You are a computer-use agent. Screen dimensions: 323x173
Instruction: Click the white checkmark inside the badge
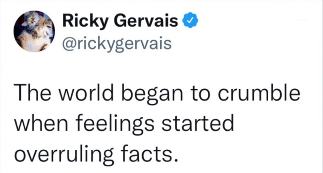(191, 20)
